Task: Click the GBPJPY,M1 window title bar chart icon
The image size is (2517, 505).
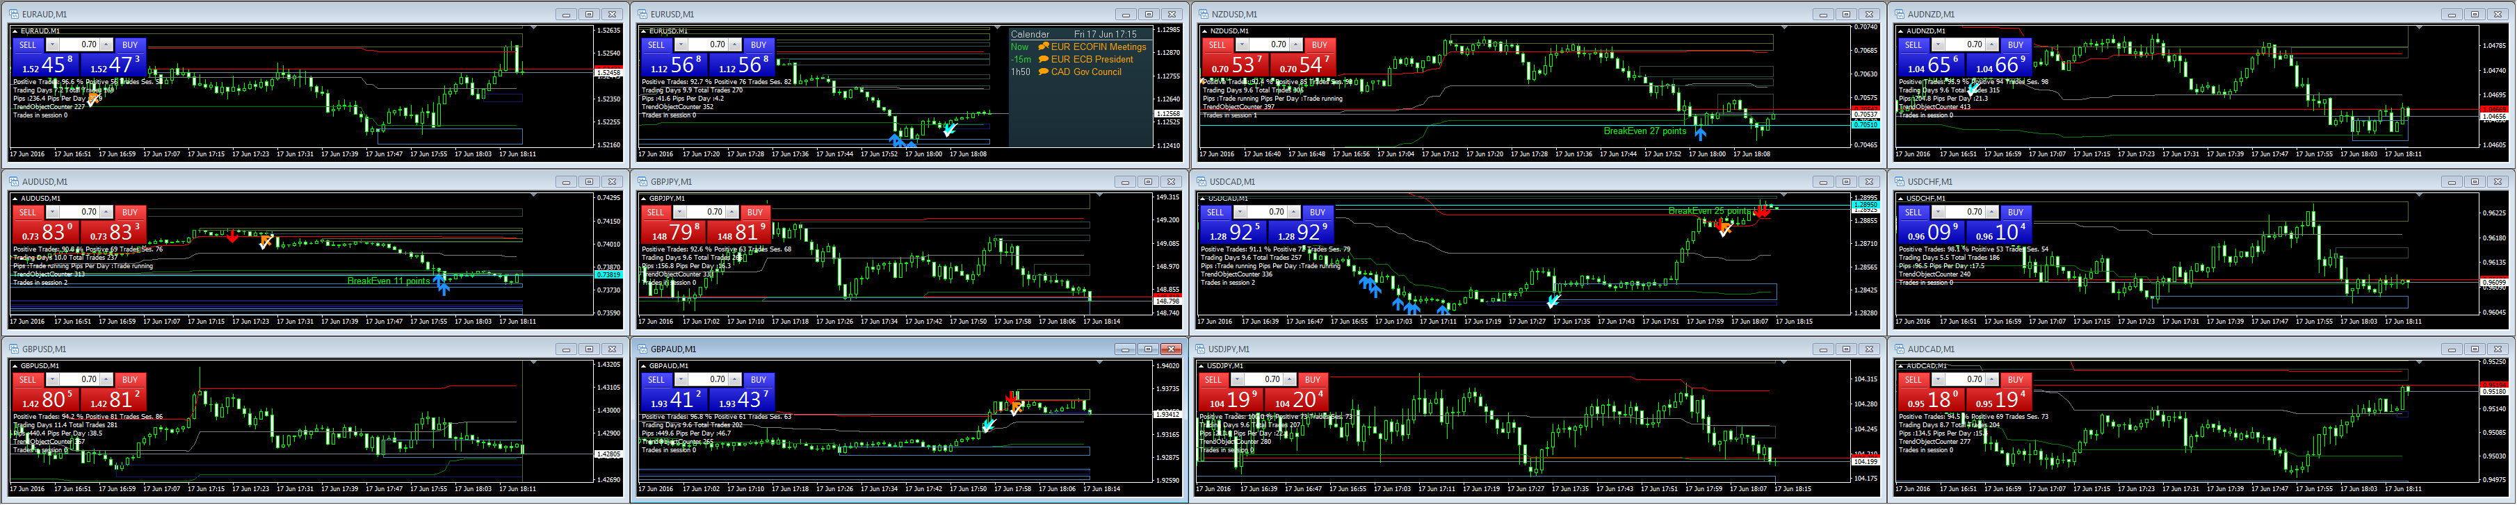Action: [642, 182]
